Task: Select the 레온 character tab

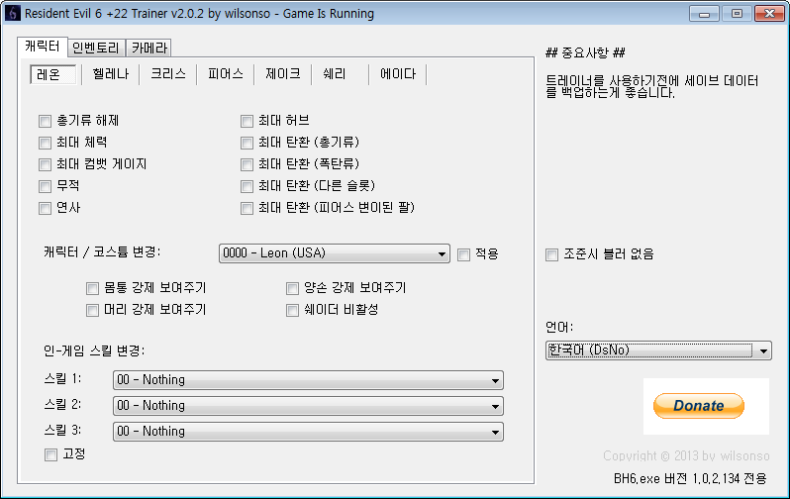Action: pos(52,74)
